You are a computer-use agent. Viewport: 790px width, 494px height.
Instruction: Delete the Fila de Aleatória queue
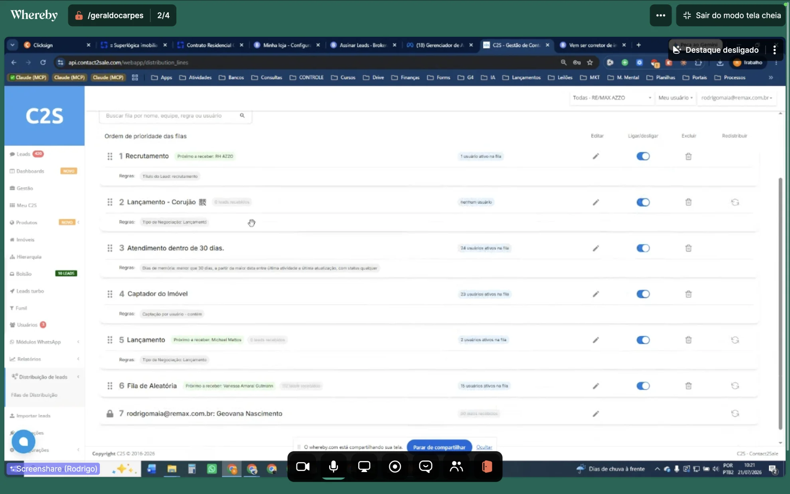point(689,386)
